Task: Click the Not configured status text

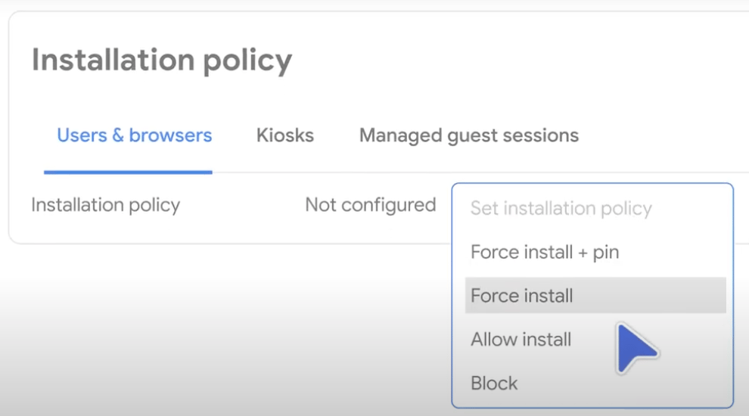Action: click(370, 205)
